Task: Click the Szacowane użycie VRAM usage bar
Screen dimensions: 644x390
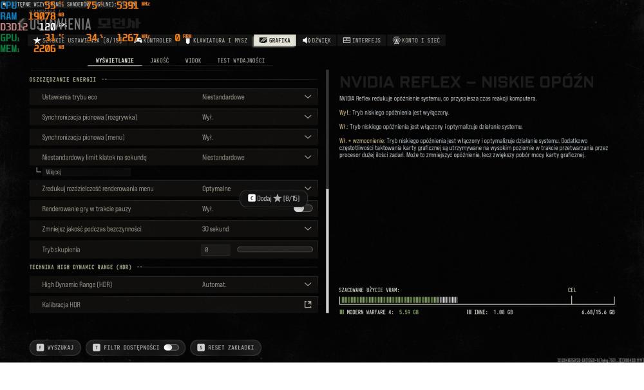Action: 477,300
